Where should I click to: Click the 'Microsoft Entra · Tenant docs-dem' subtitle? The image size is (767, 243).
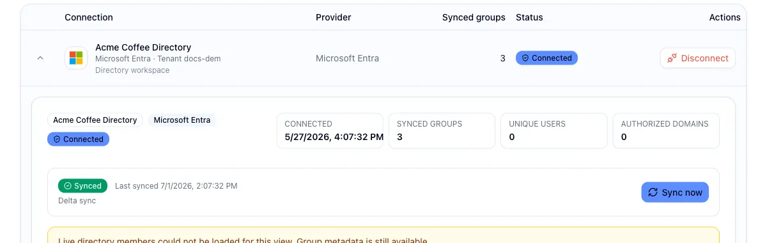158,59
